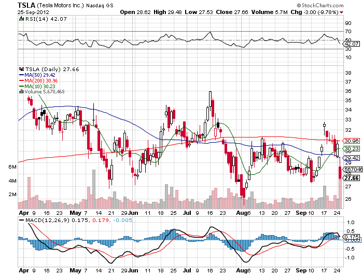The height and width of the screenshot is (275, 363).
Task: Click the 'High 29.48' value
Action: 167,12
